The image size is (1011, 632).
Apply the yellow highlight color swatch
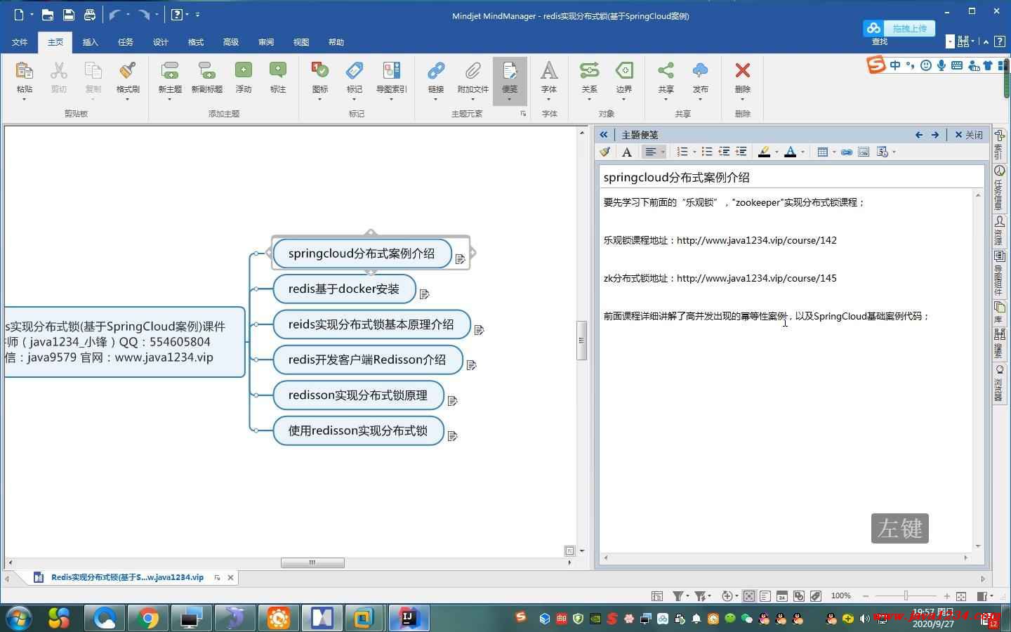[764, 152]
